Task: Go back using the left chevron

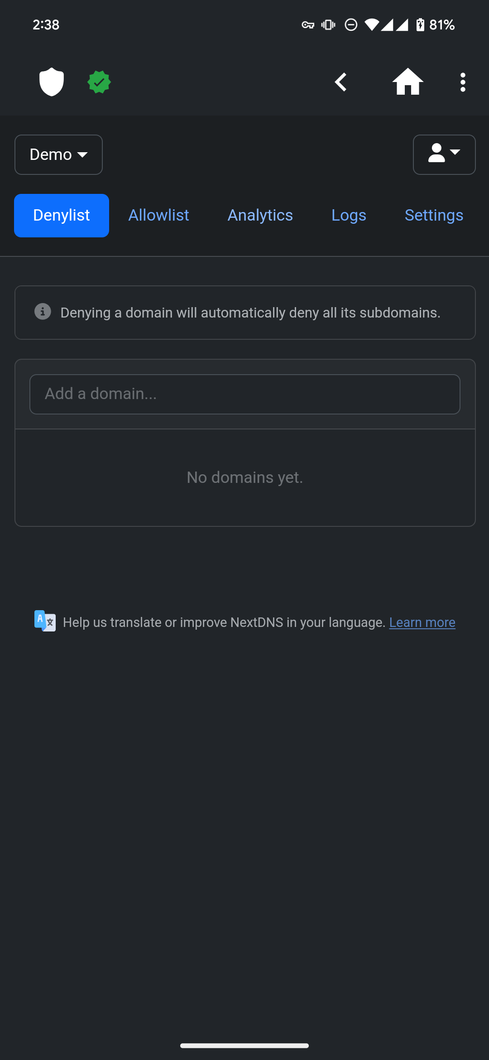Action: (x=341, y=82)
